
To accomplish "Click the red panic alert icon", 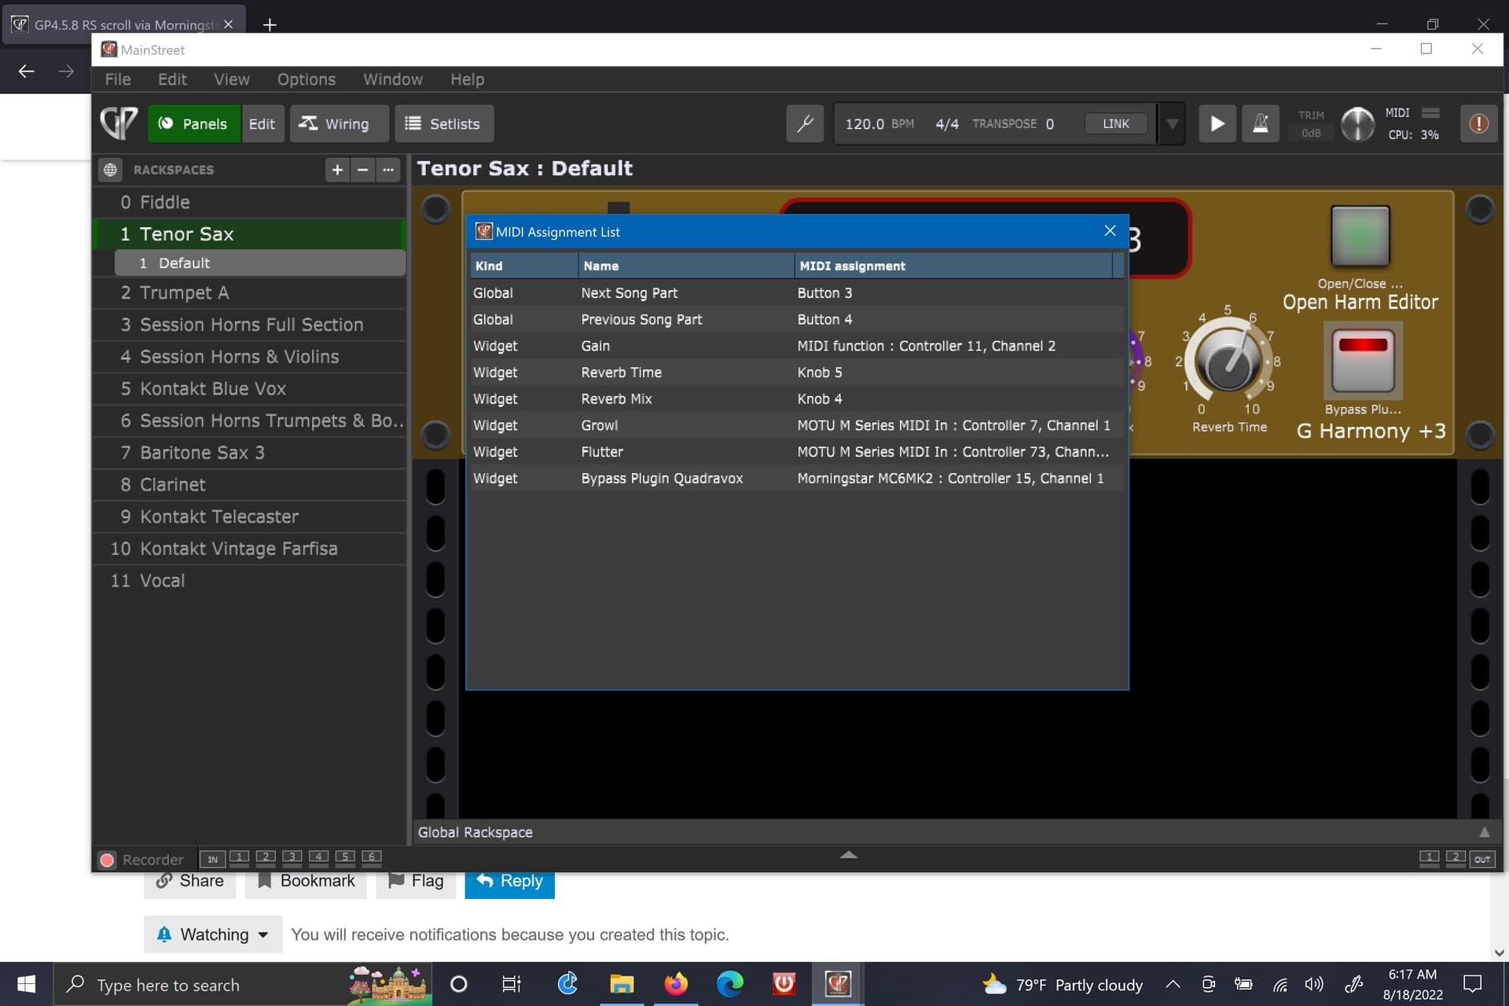I will (x=1478, y=123).
